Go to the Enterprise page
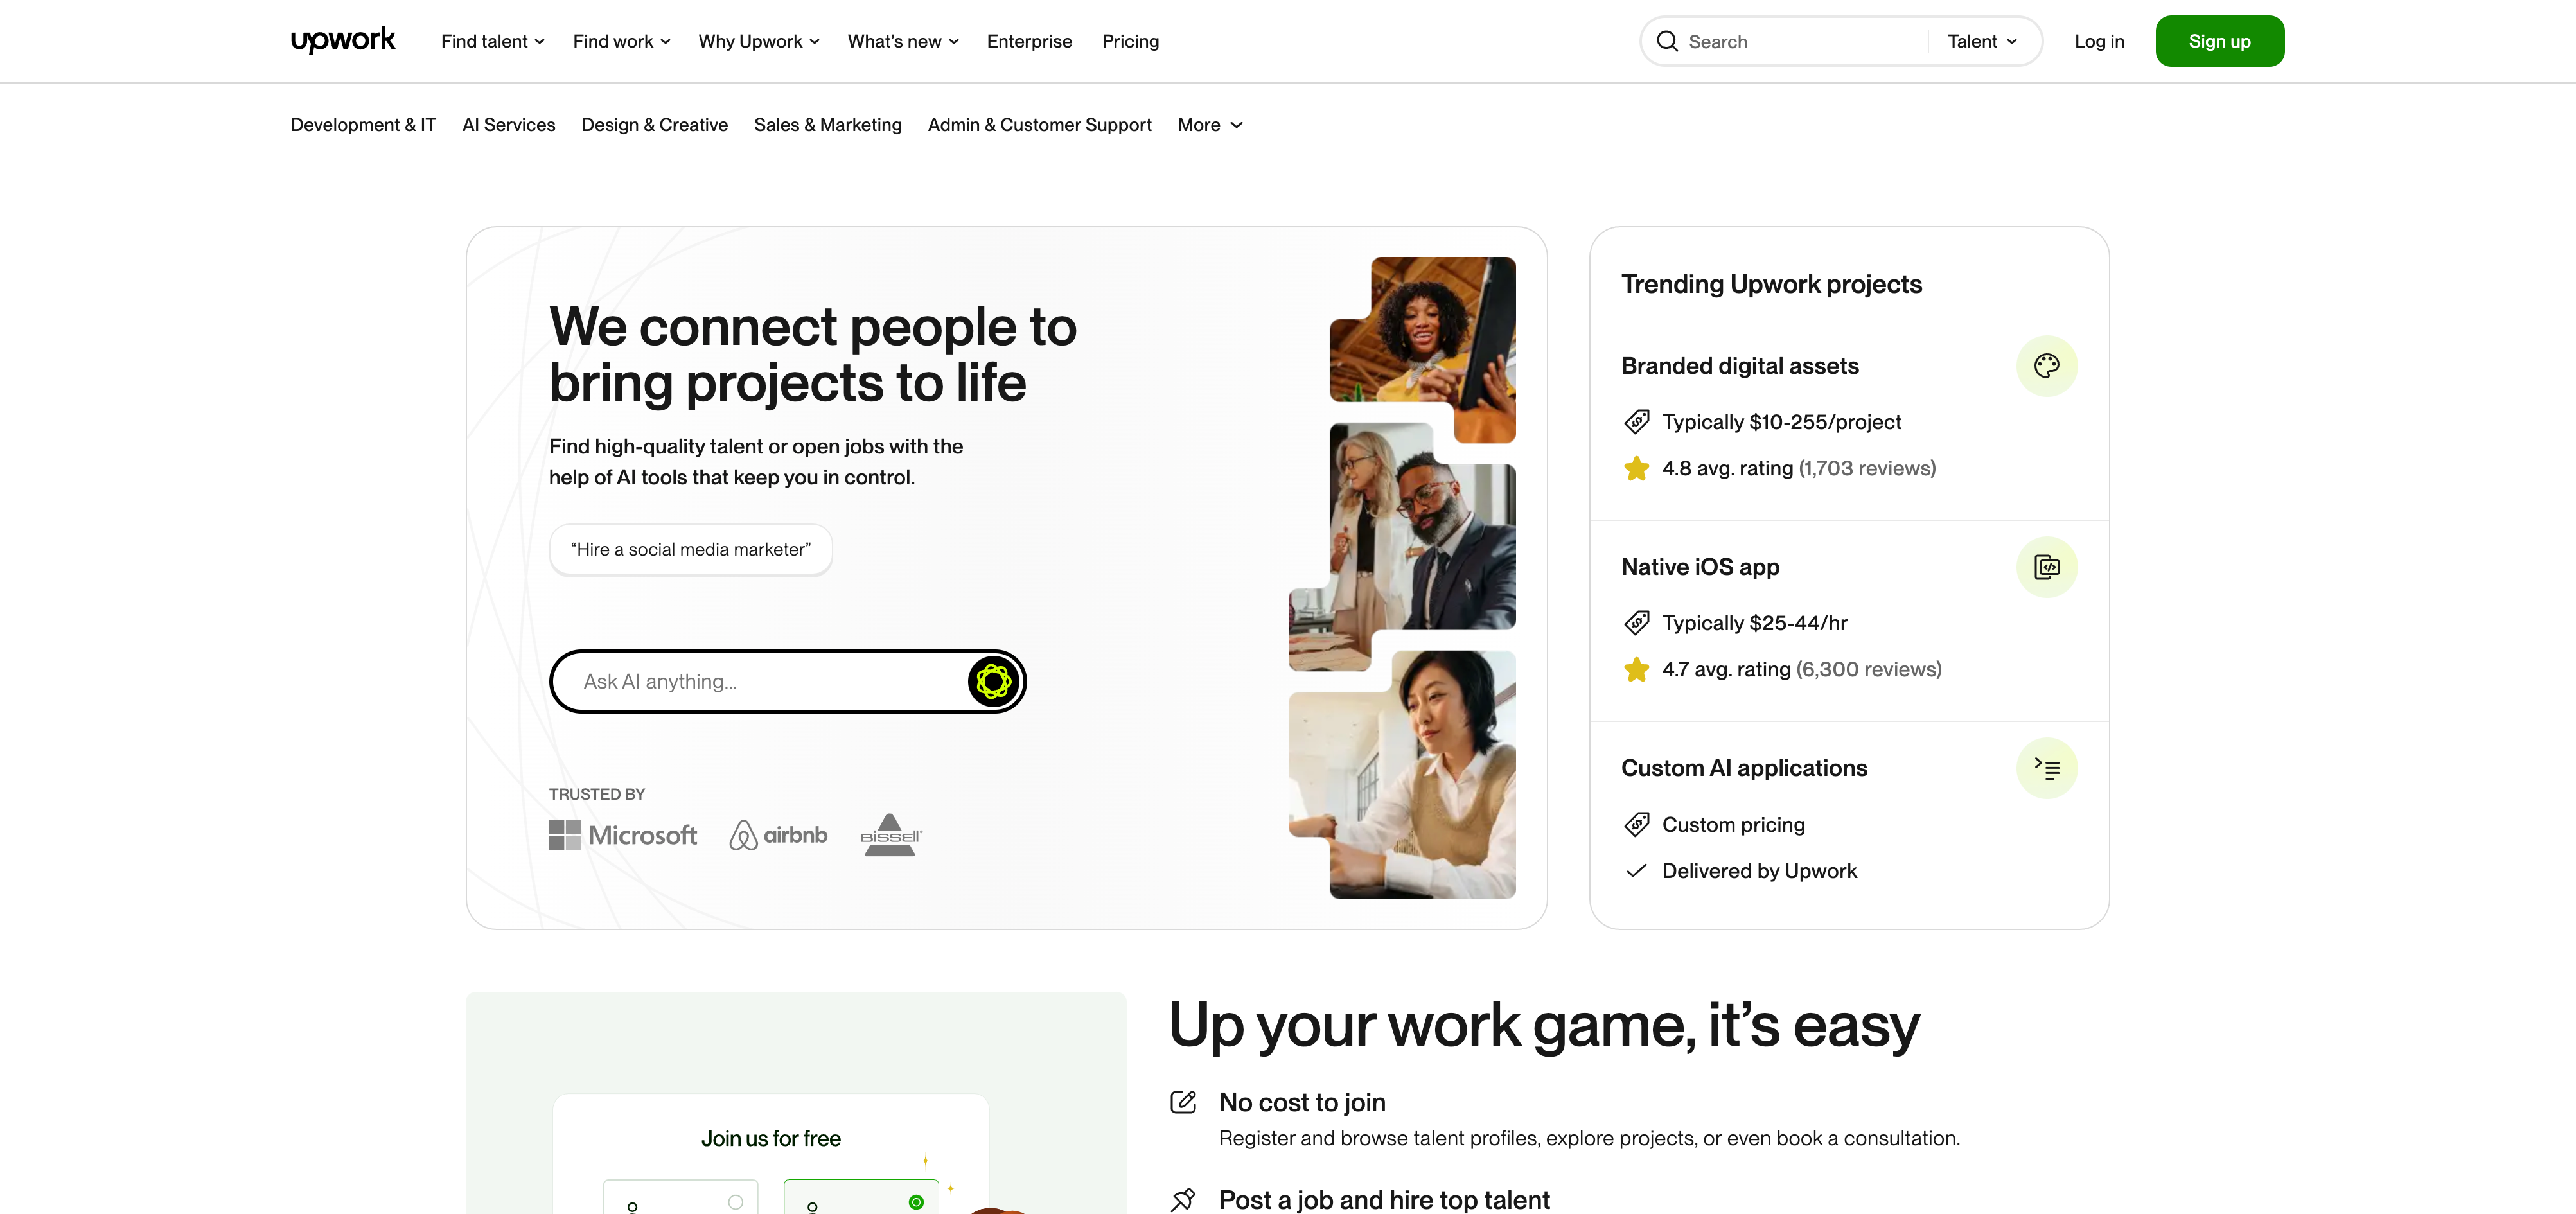This screenshot has height=1214, width=2576. point(1029,41)
